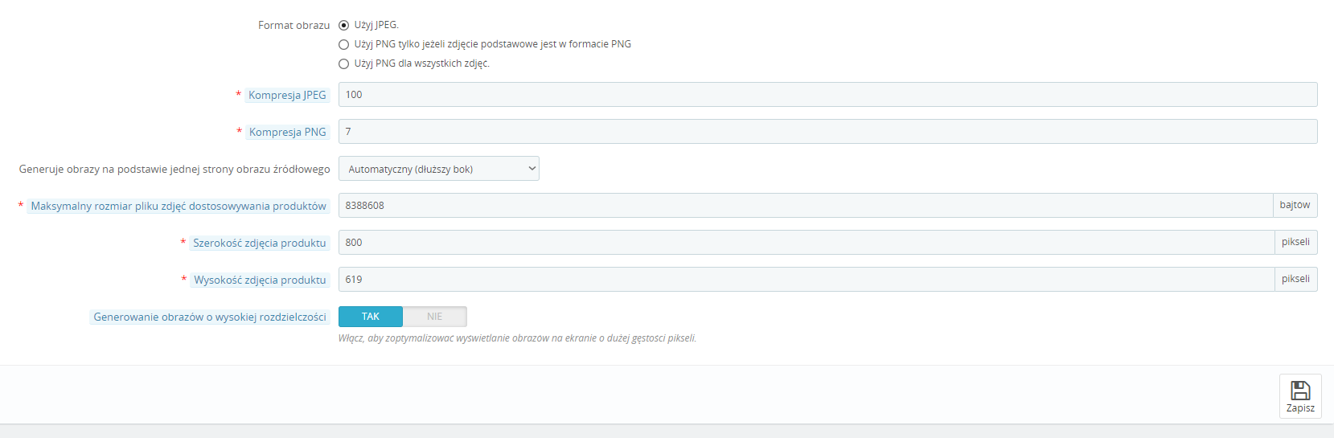Viewport: 1334px width, 438px height.
Task: Click the Kompresja JPEG input field
Action: tap(827, 95)
